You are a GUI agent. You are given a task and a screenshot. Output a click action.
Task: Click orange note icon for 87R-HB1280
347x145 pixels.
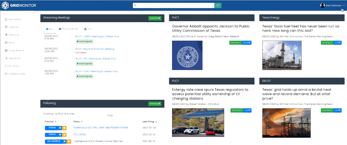(69, 141)
